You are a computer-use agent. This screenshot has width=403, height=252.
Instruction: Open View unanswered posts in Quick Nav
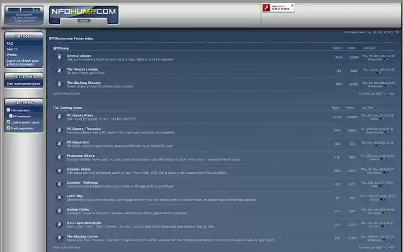[23, 84]
